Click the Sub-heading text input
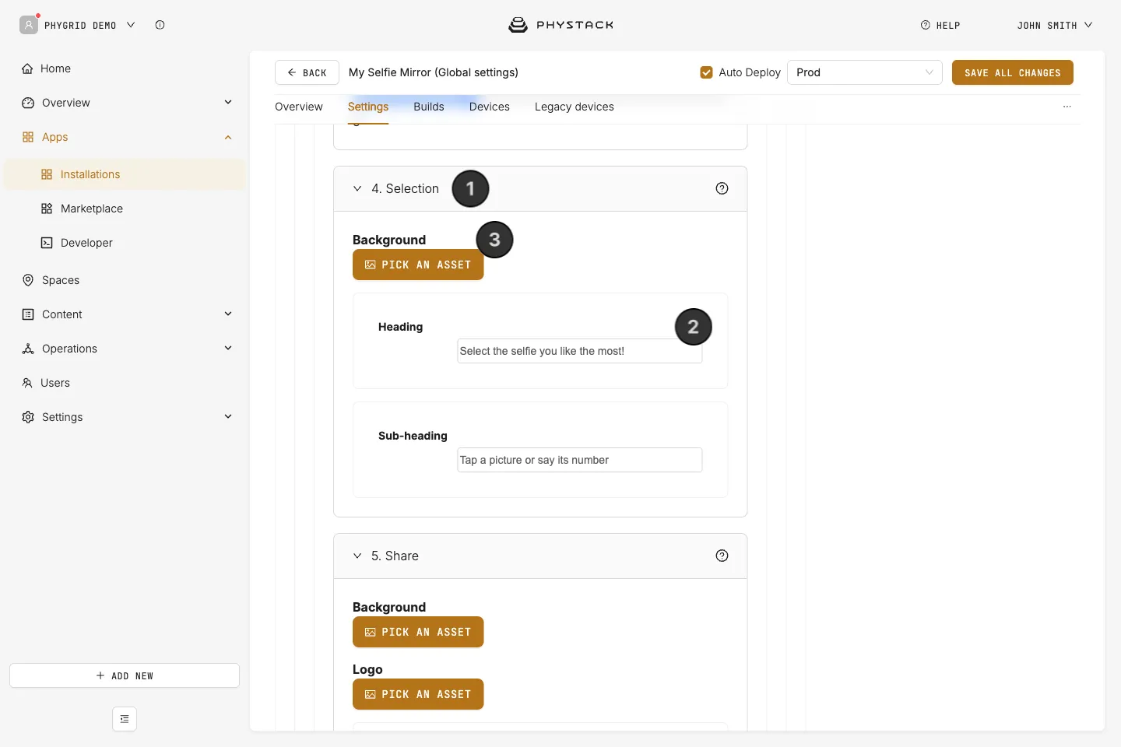The height and width of the screenshot is (747, 1121). pyautogui.click(x=580, y=460)
